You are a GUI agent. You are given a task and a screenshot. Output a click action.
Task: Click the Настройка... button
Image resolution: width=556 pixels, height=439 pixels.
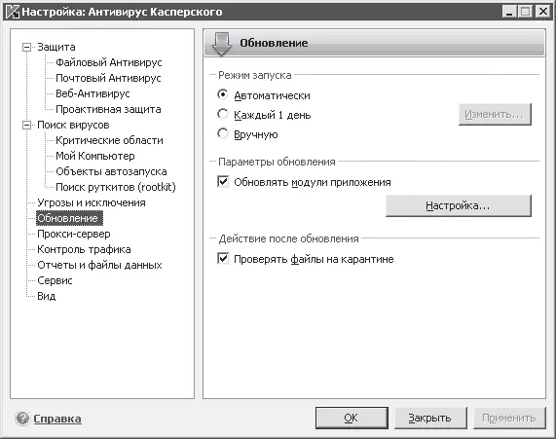[458, 205]
